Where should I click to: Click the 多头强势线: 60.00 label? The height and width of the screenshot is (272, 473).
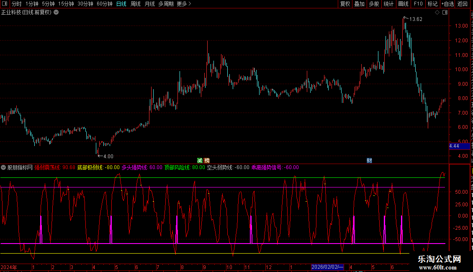[142, 167]
